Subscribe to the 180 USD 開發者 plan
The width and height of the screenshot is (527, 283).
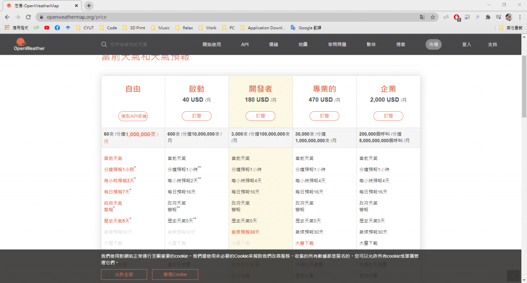260,116
